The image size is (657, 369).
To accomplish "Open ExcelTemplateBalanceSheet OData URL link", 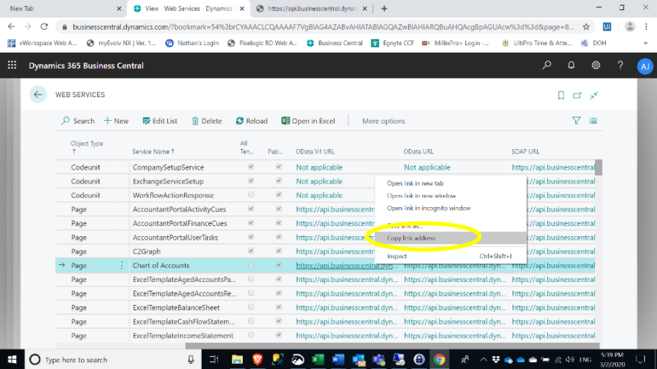I will [455, 307].
